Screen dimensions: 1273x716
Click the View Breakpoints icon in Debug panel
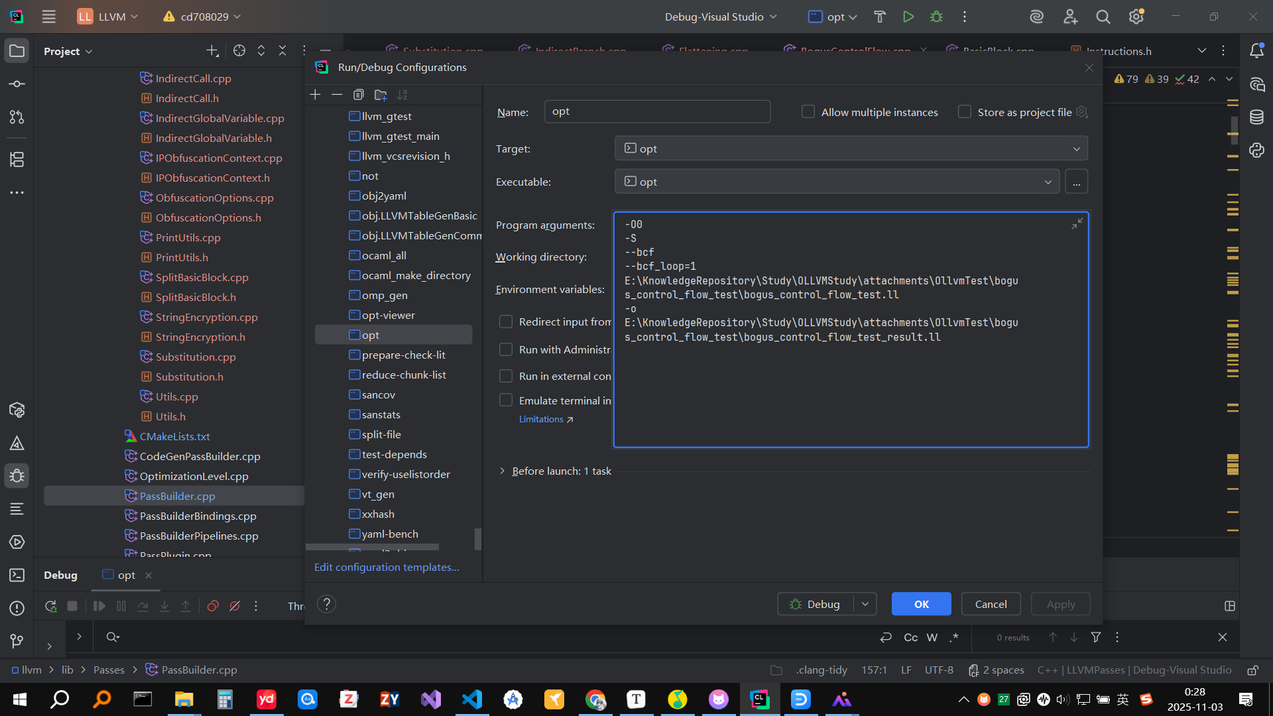click(213, 606)
